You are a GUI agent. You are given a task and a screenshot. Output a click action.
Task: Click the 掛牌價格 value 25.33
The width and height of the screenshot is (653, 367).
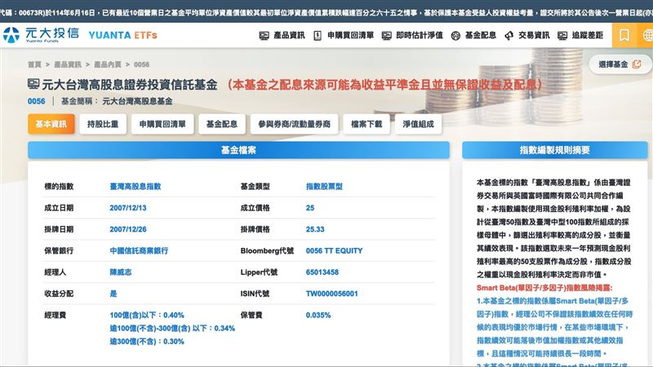coord(315,229)
